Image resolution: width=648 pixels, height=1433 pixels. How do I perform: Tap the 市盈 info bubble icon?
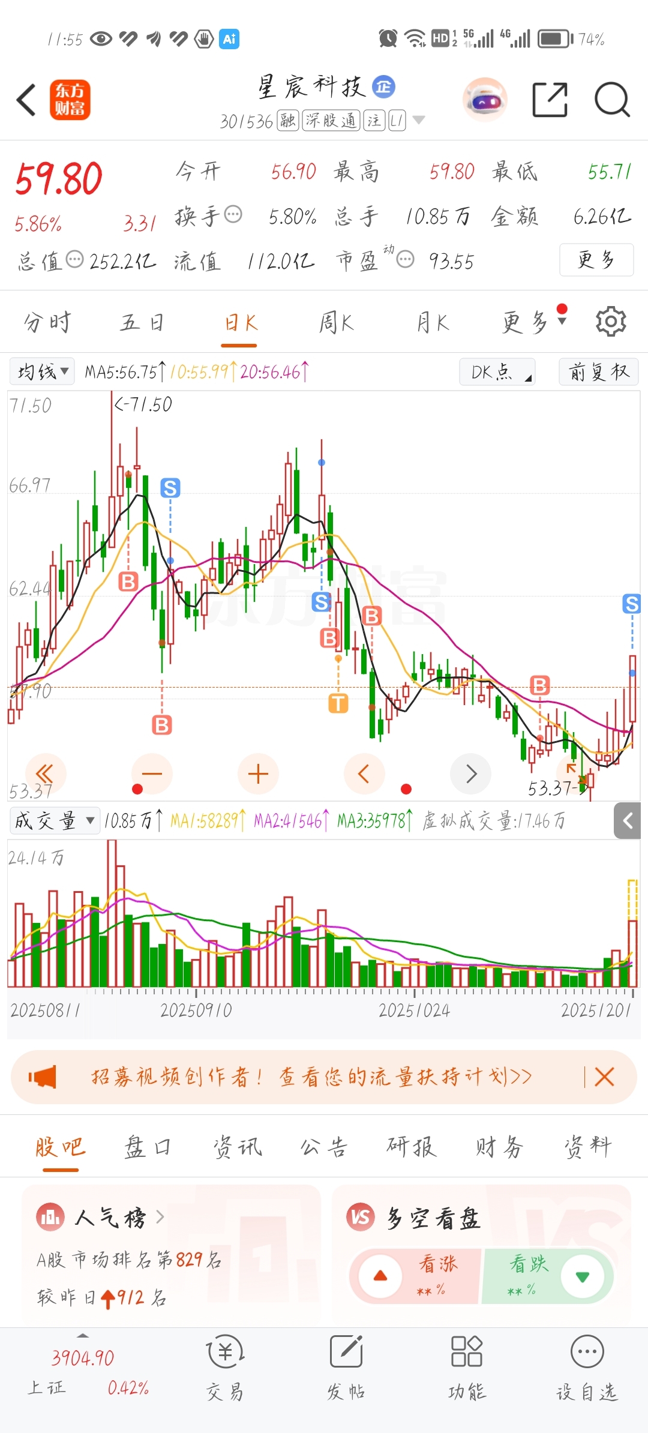coord(406,260)
